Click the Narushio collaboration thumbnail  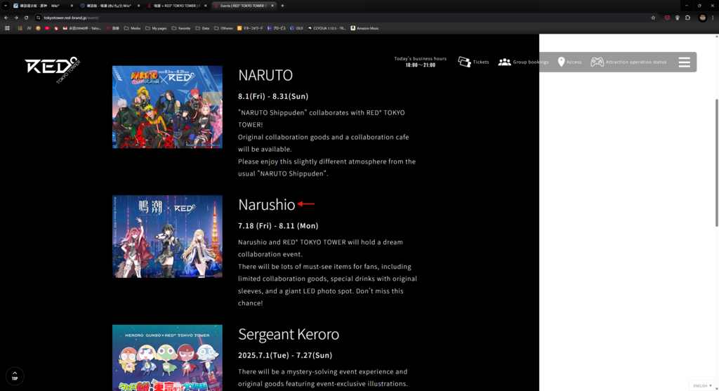click(167, 237)
